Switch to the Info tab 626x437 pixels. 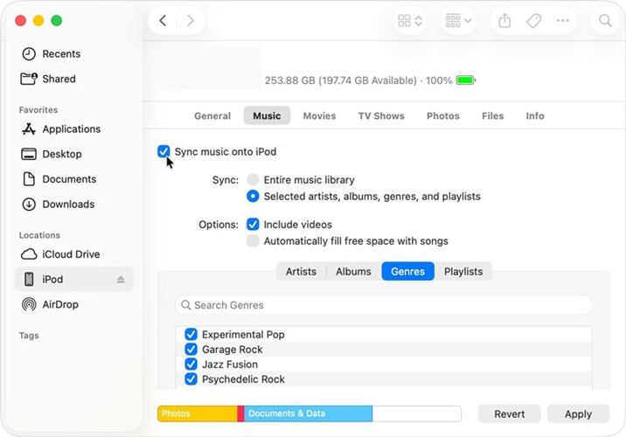[x=535, y=115]
